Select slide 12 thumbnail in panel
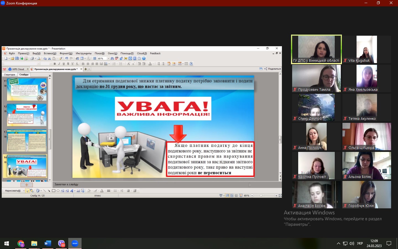 [27, 115]
